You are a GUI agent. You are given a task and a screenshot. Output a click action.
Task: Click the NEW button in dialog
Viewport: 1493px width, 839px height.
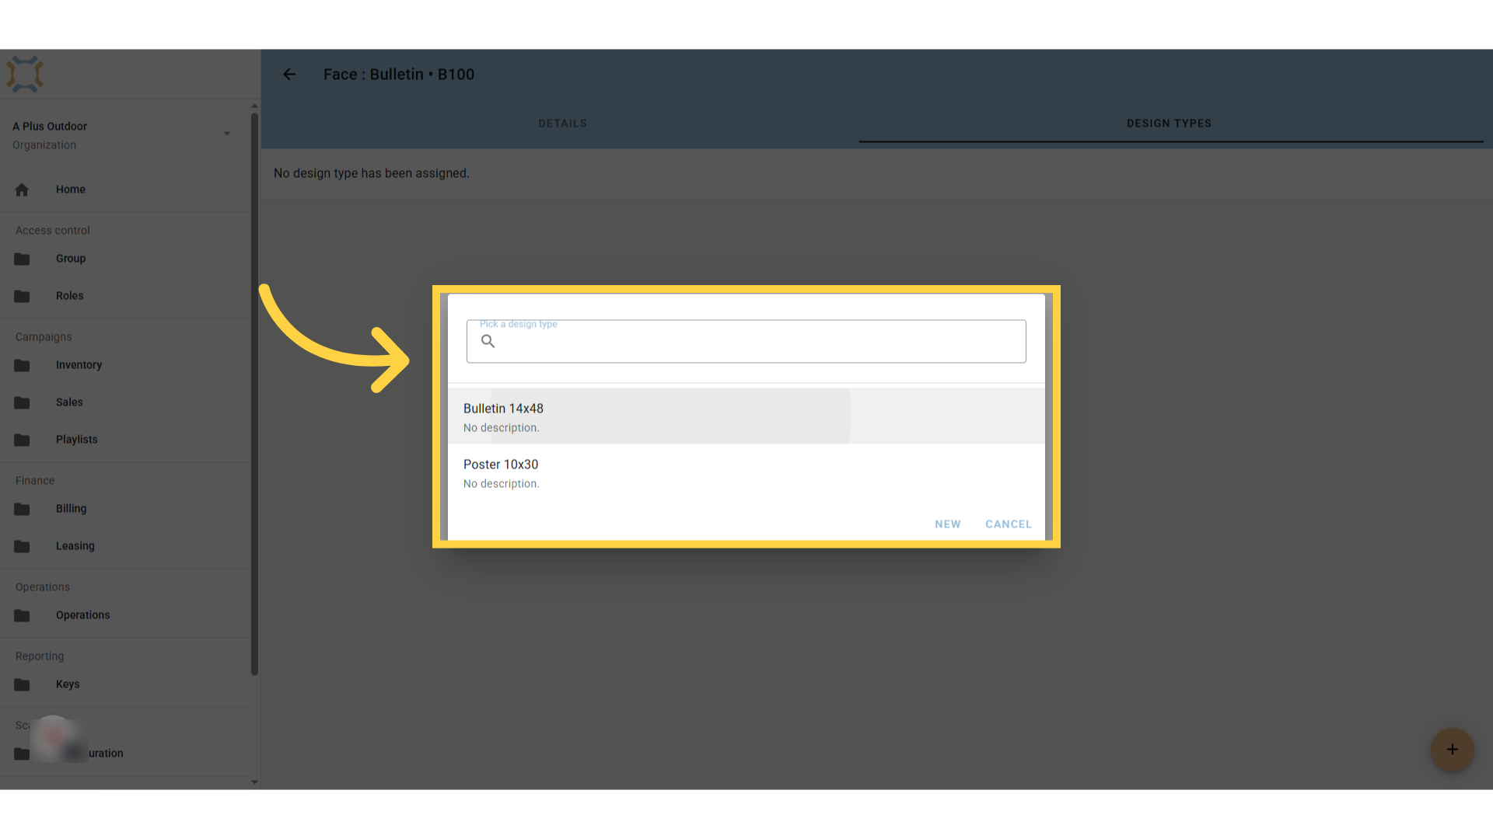click(947, 524)
